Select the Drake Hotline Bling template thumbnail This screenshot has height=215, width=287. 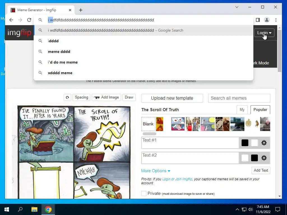point(159,124)
